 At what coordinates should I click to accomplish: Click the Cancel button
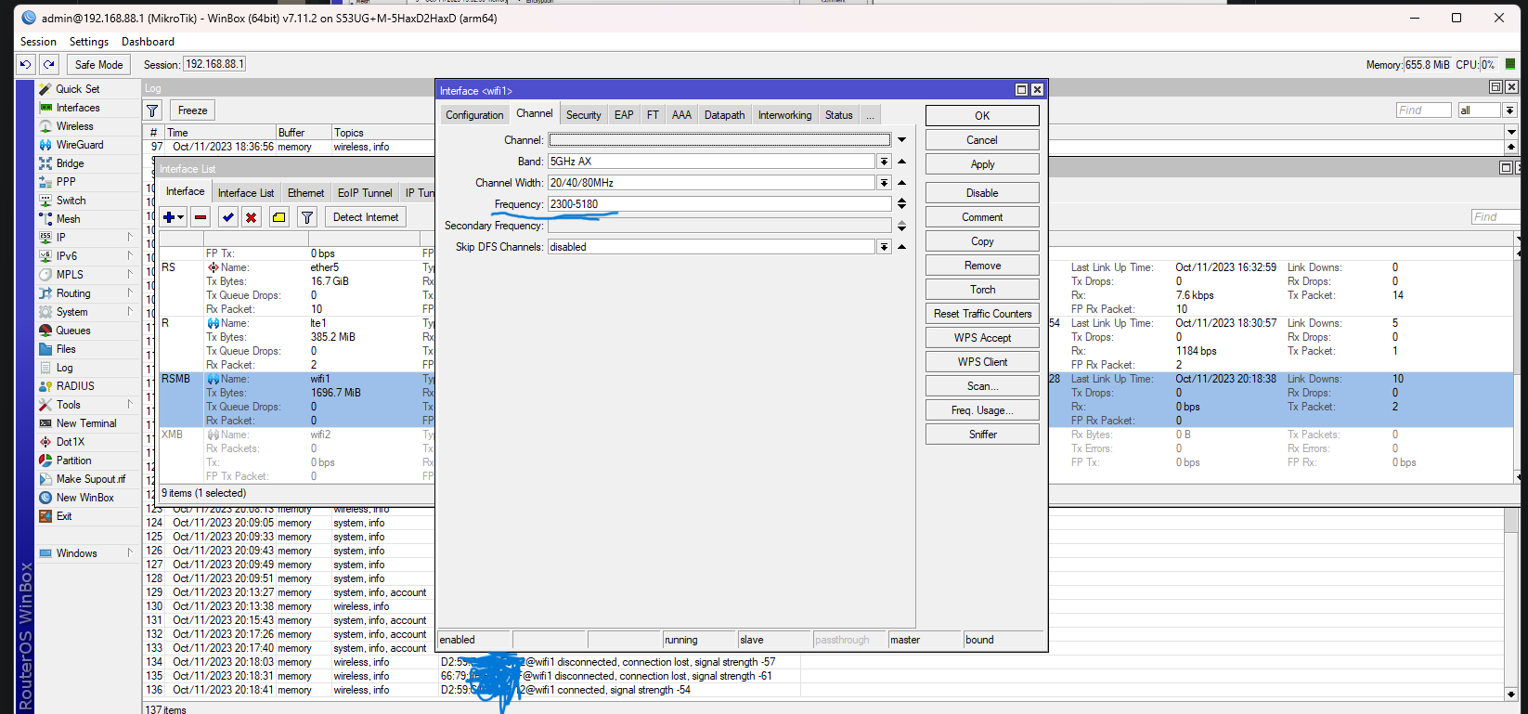(982, 140)
